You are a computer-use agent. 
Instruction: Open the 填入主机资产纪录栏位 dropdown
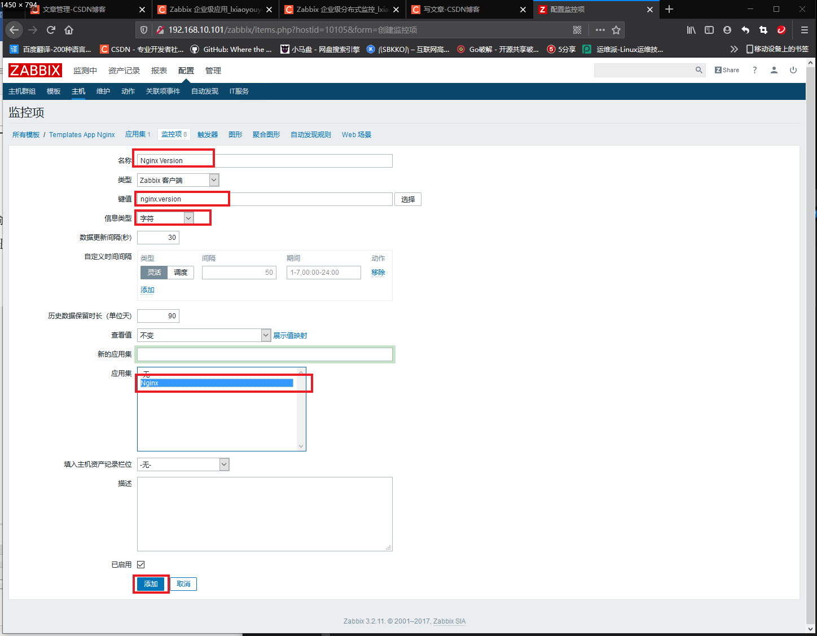point(183,464)
